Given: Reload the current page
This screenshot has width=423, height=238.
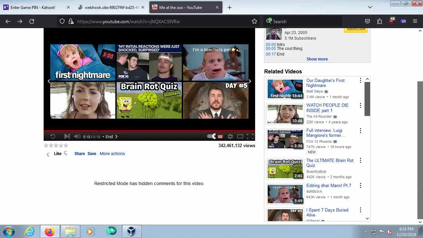Looking at the screenshot, I should coord(32,21).
